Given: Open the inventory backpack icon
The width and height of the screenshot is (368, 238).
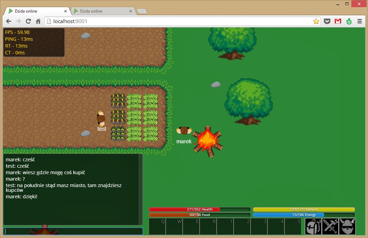Looking at the screenshot, I should (313, 226).
